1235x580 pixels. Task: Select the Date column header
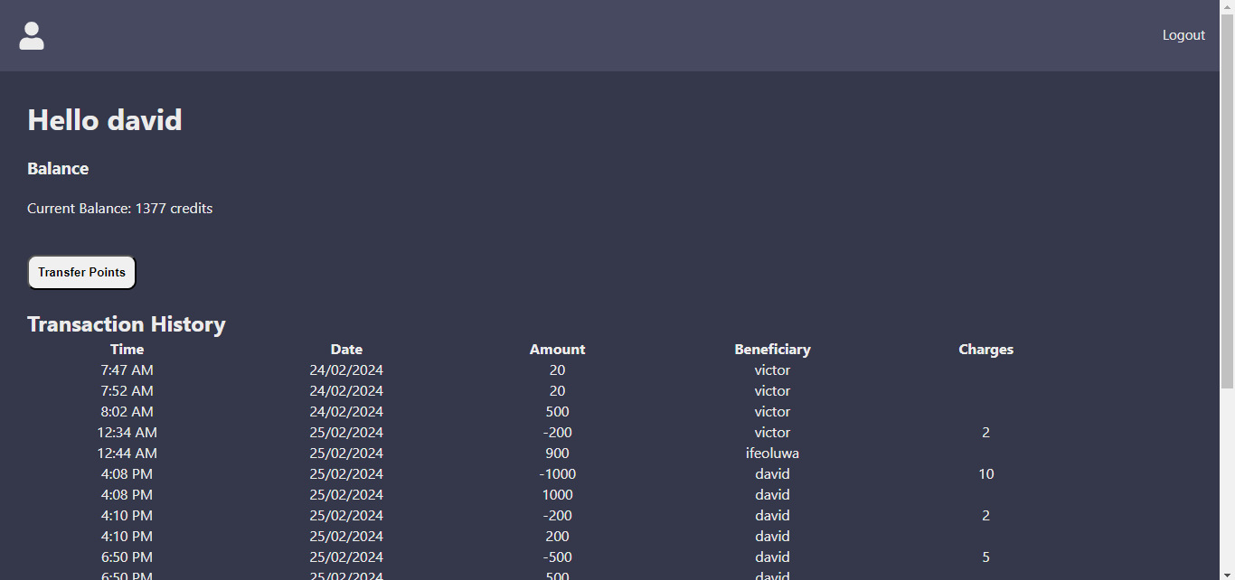346,350
